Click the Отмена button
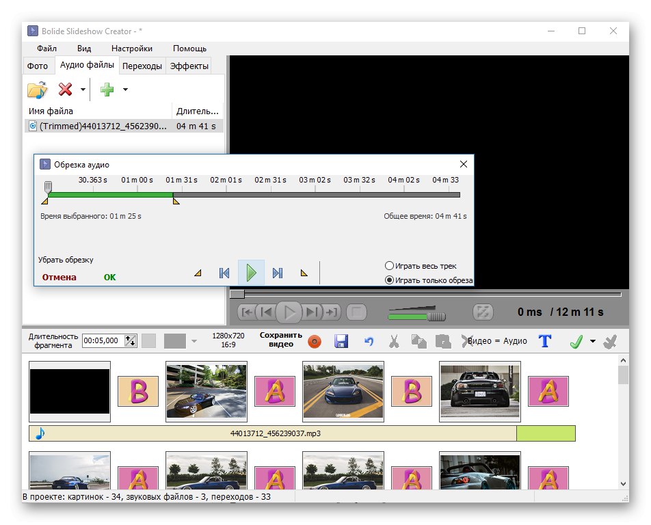The height and width of the screenshot is (525, 651). click(59, 278)
